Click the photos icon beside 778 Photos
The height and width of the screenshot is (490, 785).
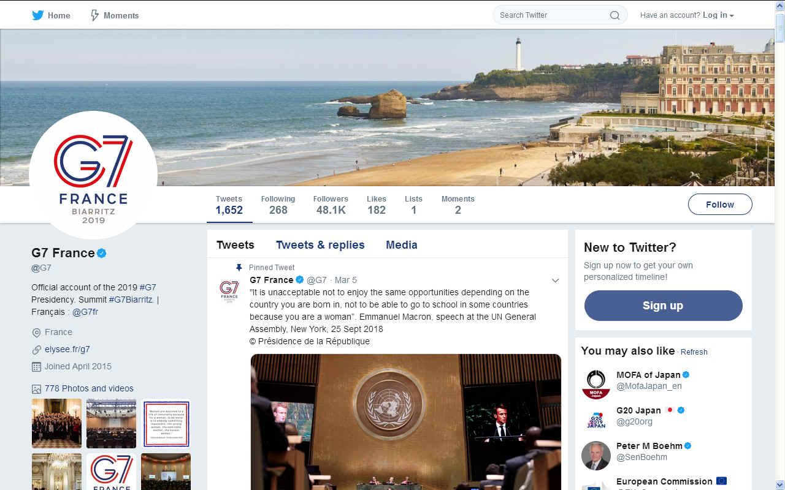coord(36,389)
